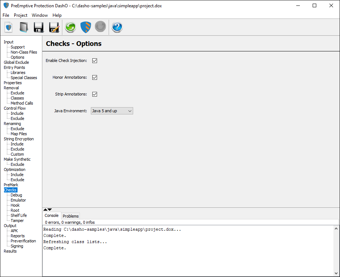Select Output tree item
340x277 pixels.
(x=10, y=226)
